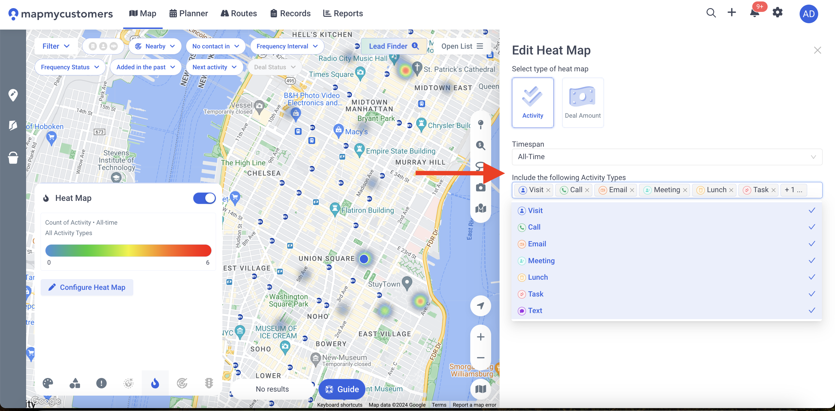Expand the Next activity dropdown
Image resolution: width=835 pixels, height=411 pixels.
click(x=214, y=67)
